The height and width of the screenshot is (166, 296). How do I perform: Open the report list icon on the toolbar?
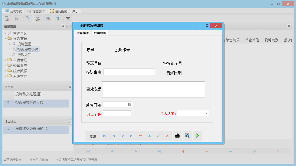(x=17, y=18)
